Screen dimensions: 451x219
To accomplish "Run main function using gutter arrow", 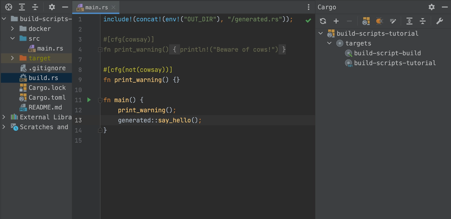I will 89,100.
